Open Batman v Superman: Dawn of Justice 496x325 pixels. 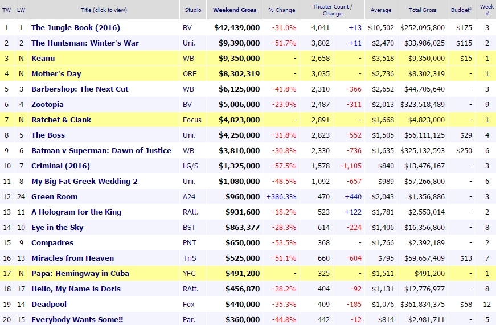(101, 151)
